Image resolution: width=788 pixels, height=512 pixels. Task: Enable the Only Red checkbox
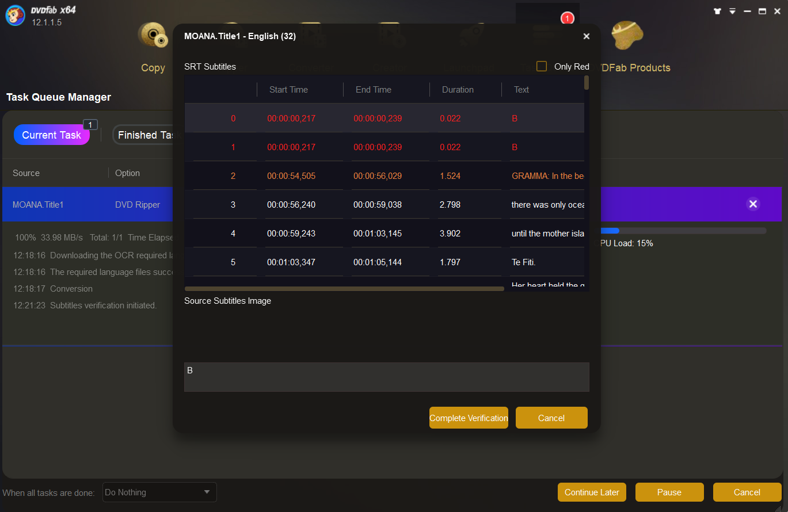coord(542,66)
